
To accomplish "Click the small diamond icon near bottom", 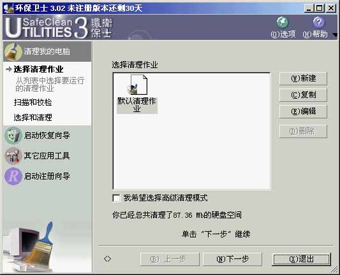I will point(107,259).
